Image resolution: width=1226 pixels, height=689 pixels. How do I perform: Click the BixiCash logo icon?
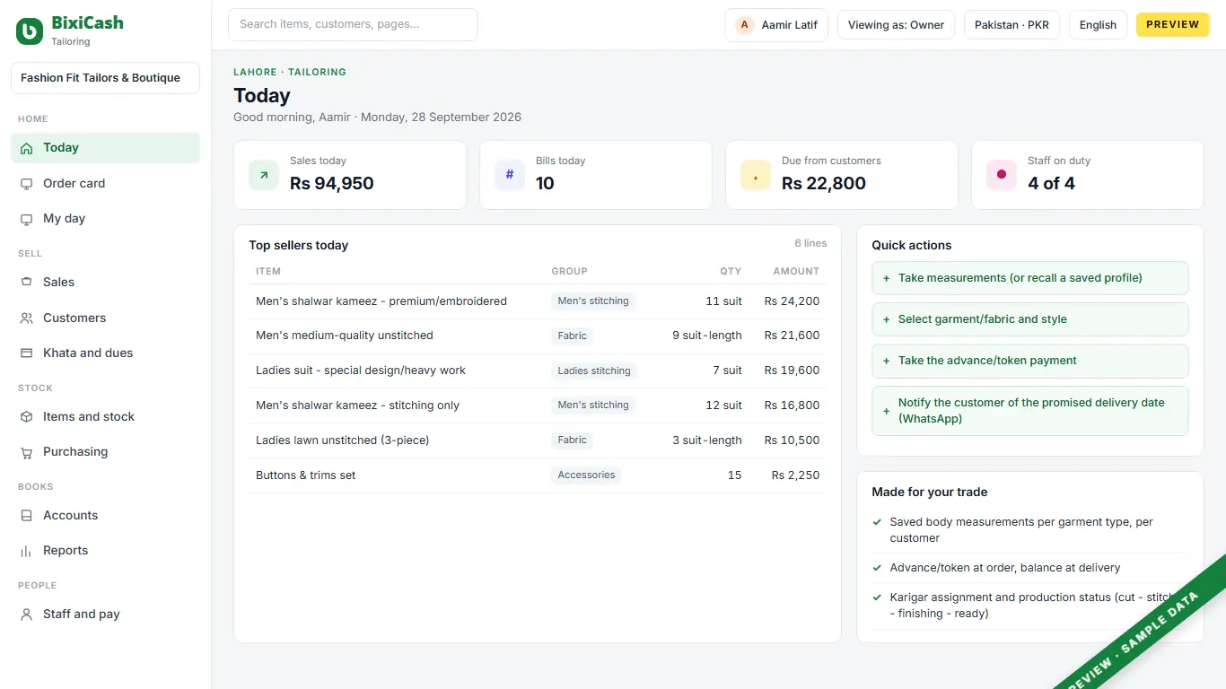[30, 31]
